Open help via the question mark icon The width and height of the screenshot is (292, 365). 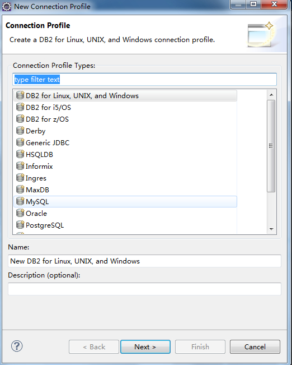click(17, 346)
